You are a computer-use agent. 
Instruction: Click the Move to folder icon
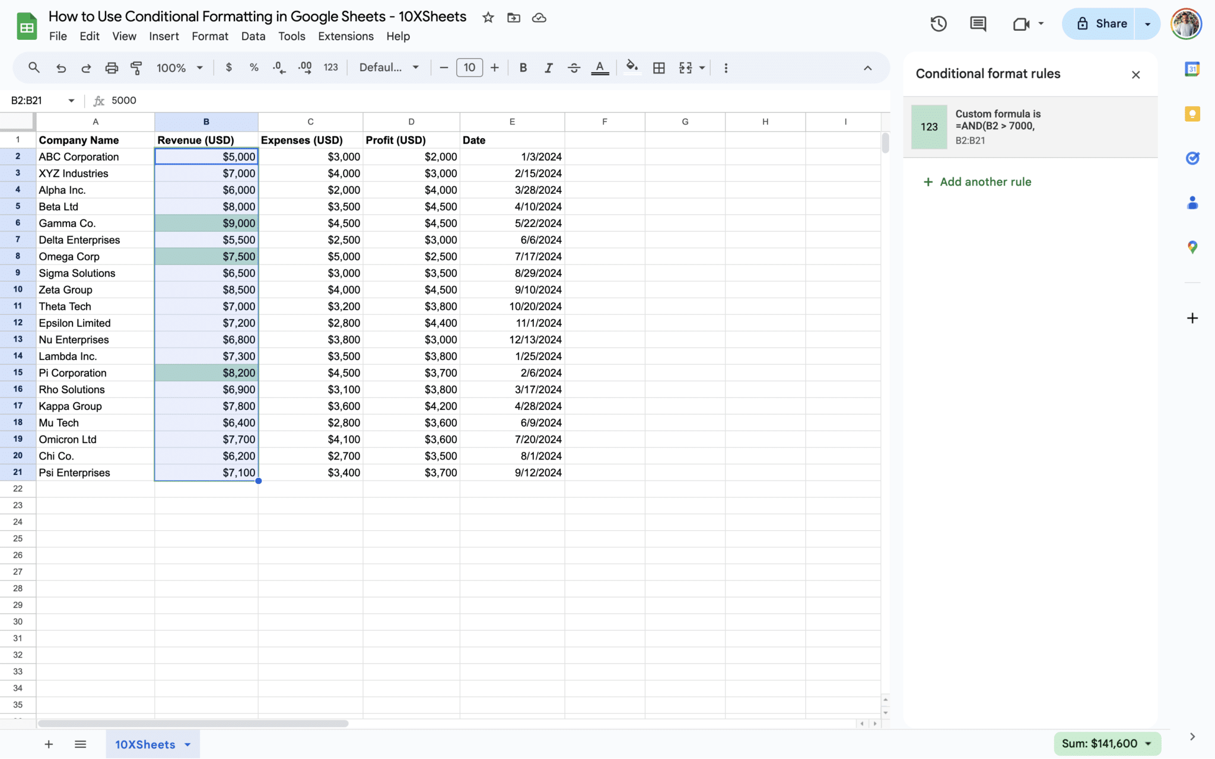point(514,18)
